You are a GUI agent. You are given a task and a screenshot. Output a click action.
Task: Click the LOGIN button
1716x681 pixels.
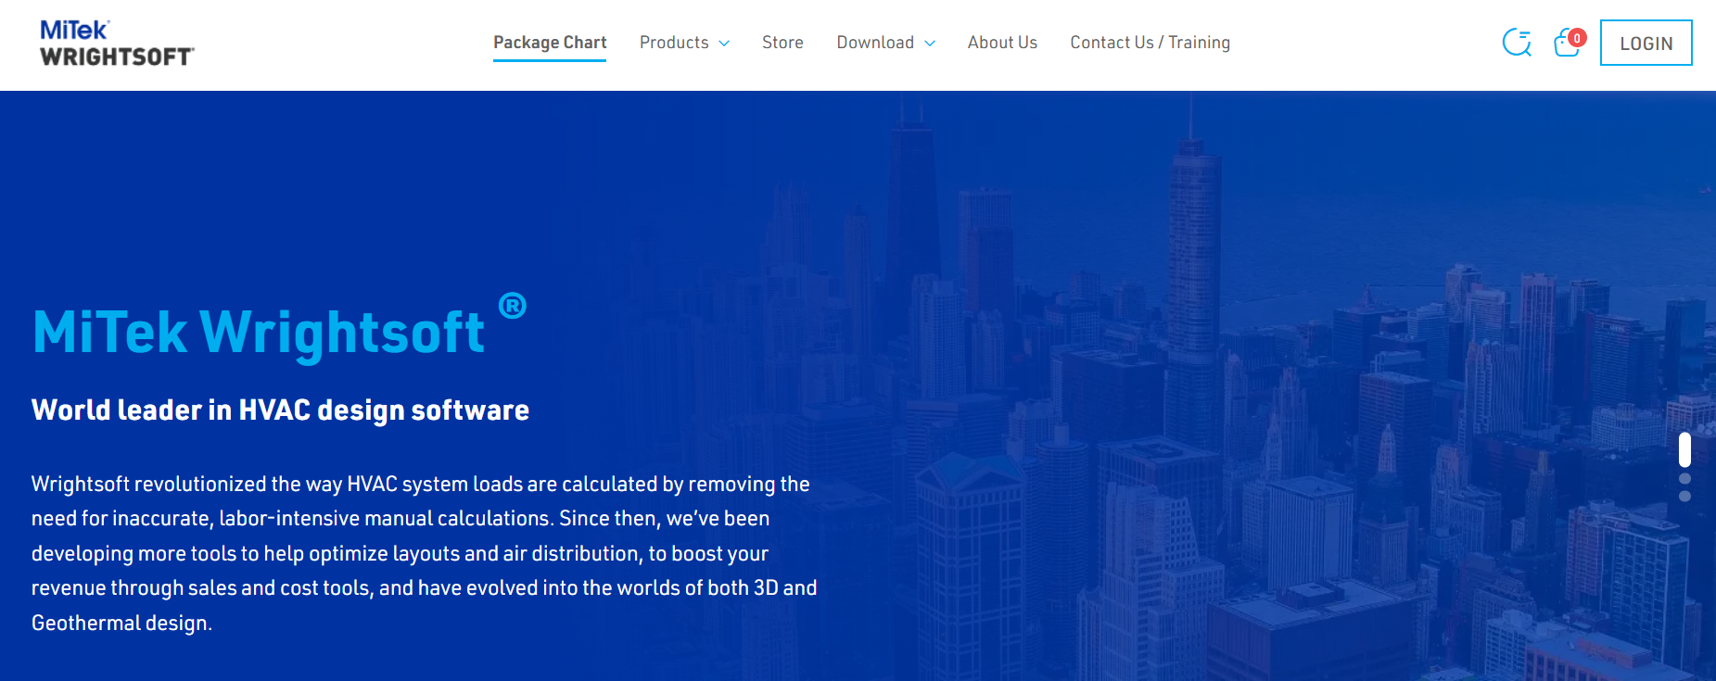[1646, 43]
